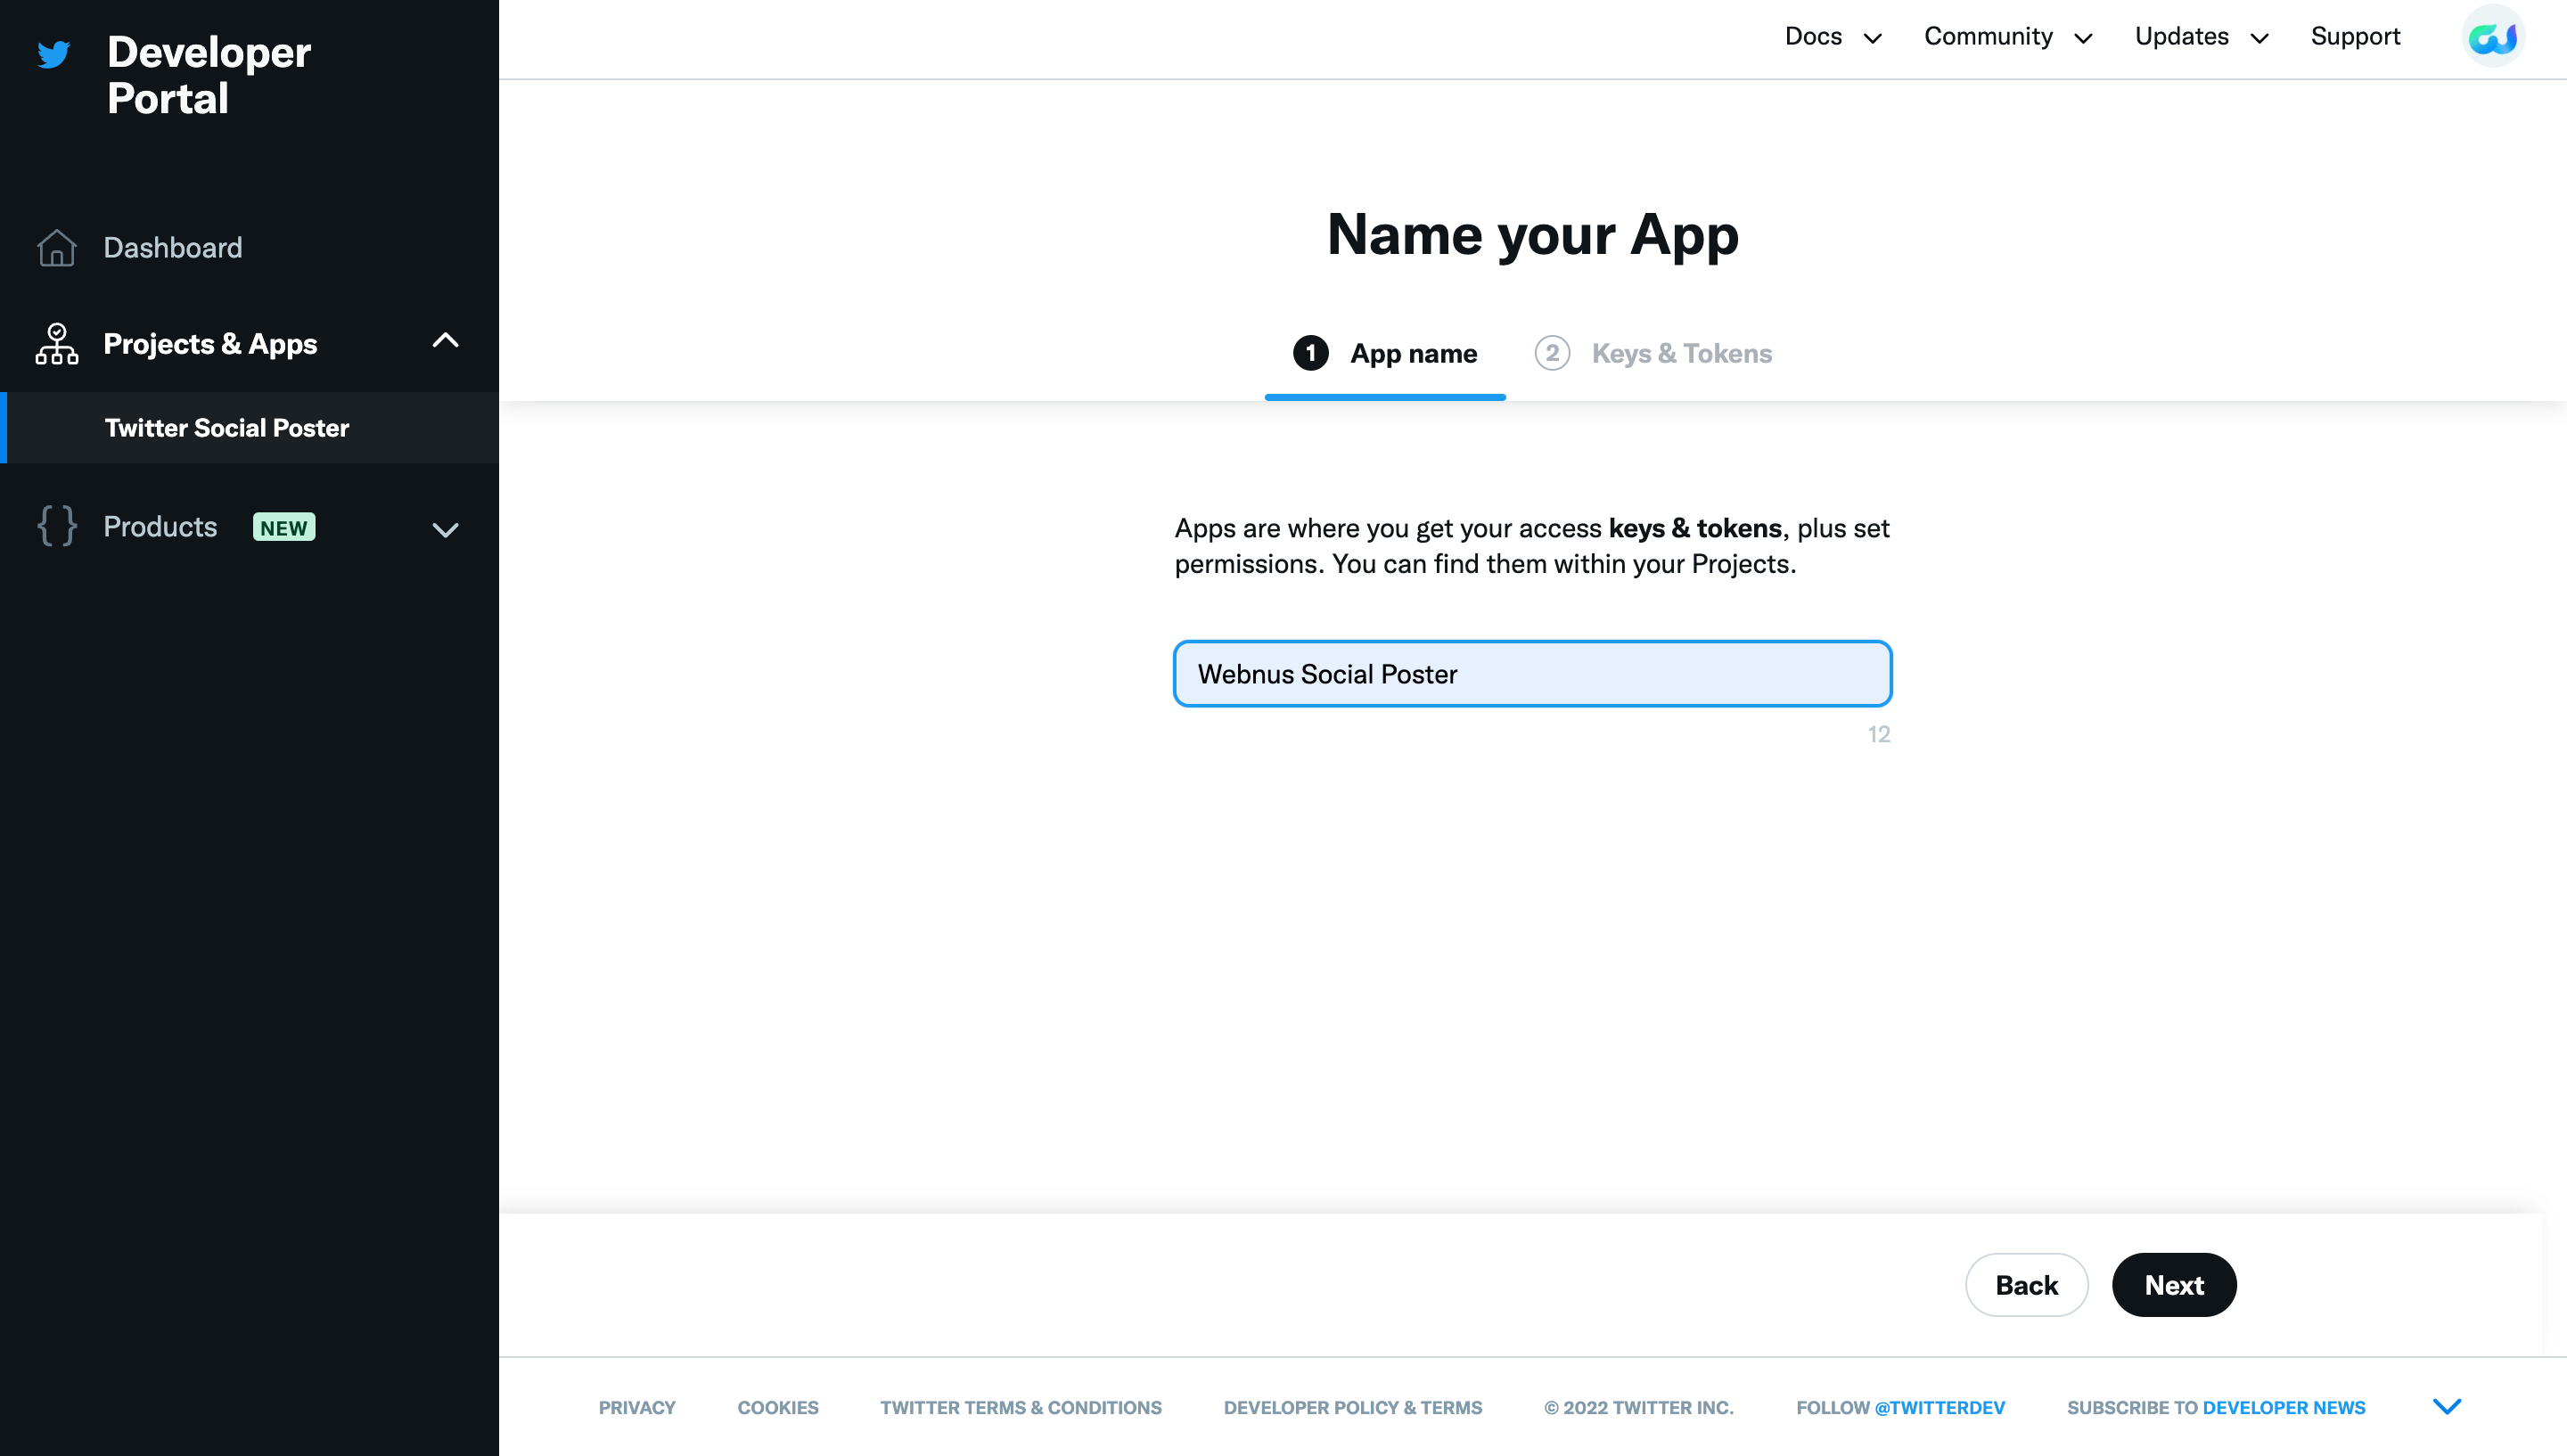Click the Projects & Apps hierarchy icon
Viewport: 2567px width, 1456px height.
[57, 344]
